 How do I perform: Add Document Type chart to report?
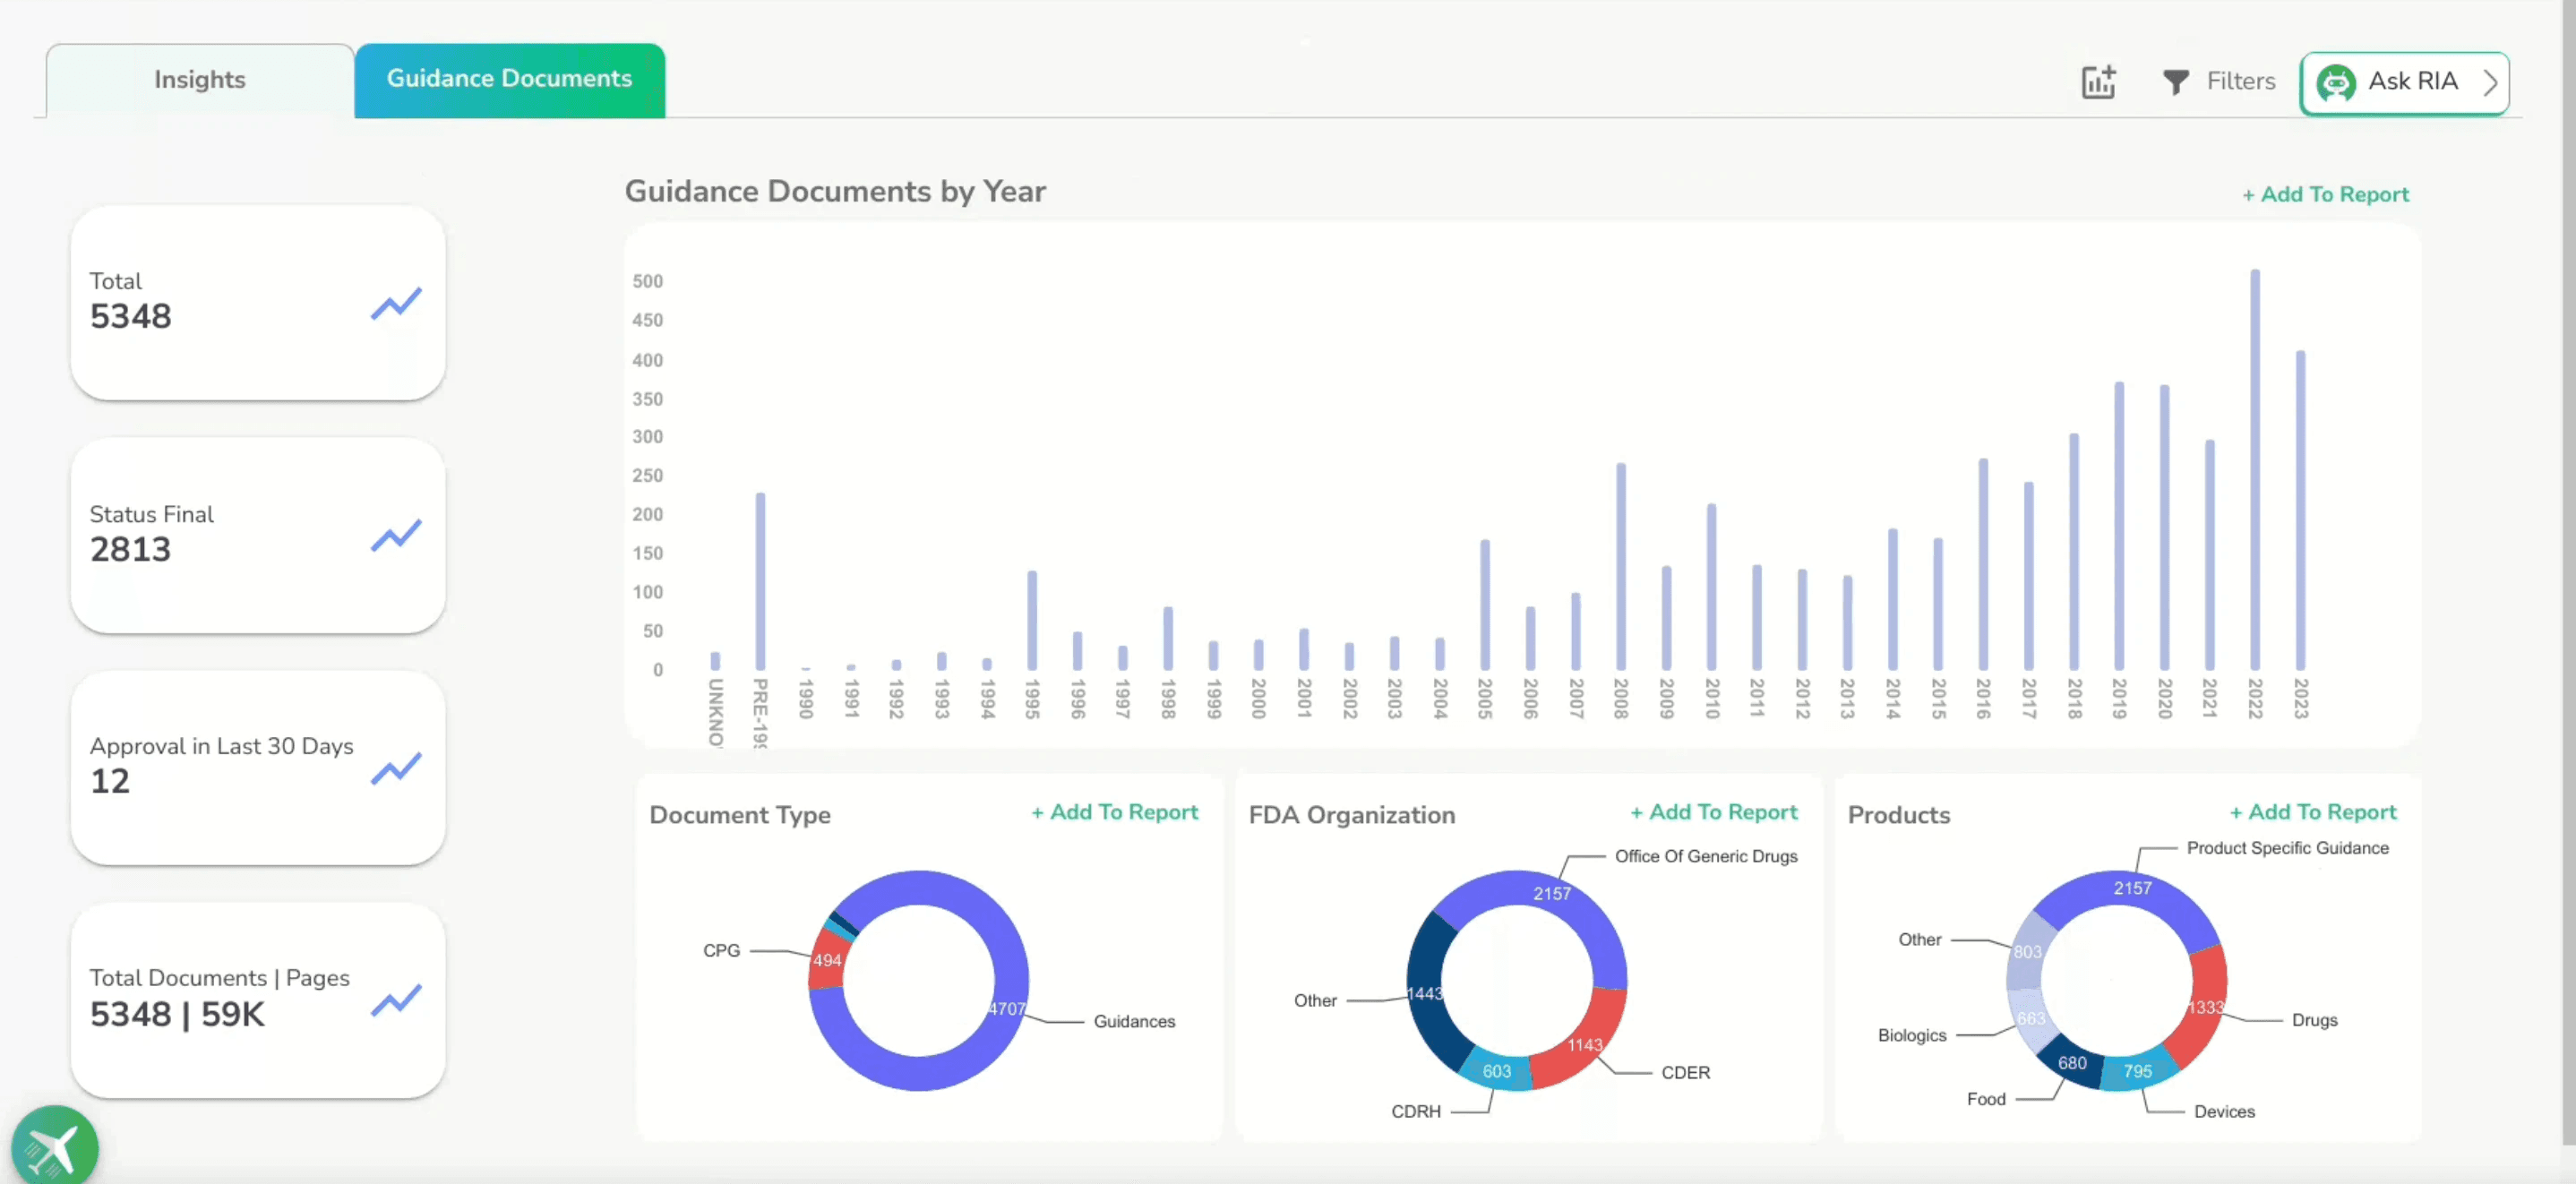[1114, 812]
